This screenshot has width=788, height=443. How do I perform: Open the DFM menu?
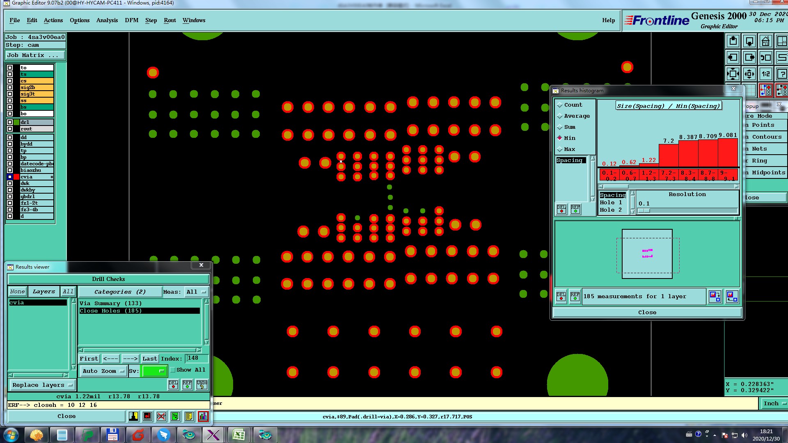(131, 20)
